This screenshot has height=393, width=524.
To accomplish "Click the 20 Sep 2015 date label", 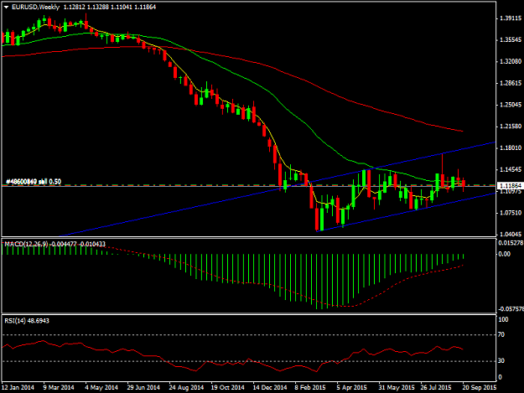I will (480, 387).
